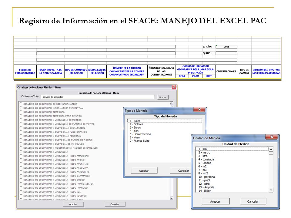This screenshot has height=218, width=291.
Task: Click DIST sub-header cell
Action: (x=209, y=76)
